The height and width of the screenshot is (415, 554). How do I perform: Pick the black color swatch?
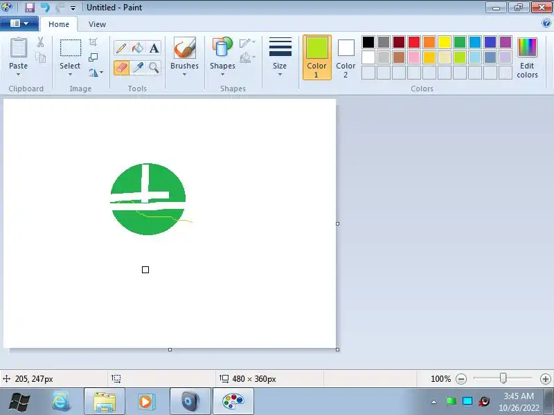click(368, 42)
